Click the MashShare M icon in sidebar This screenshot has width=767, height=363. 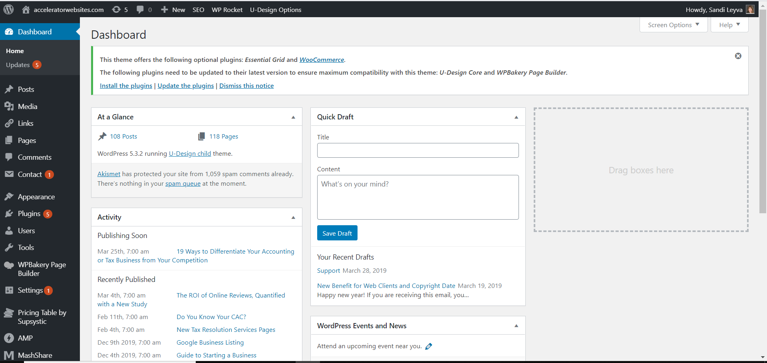pyautogui.click(x=9, y=355)
